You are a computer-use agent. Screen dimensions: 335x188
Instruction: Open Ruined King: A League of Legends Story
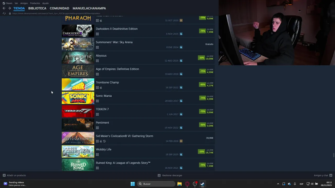tap(123, 163)
